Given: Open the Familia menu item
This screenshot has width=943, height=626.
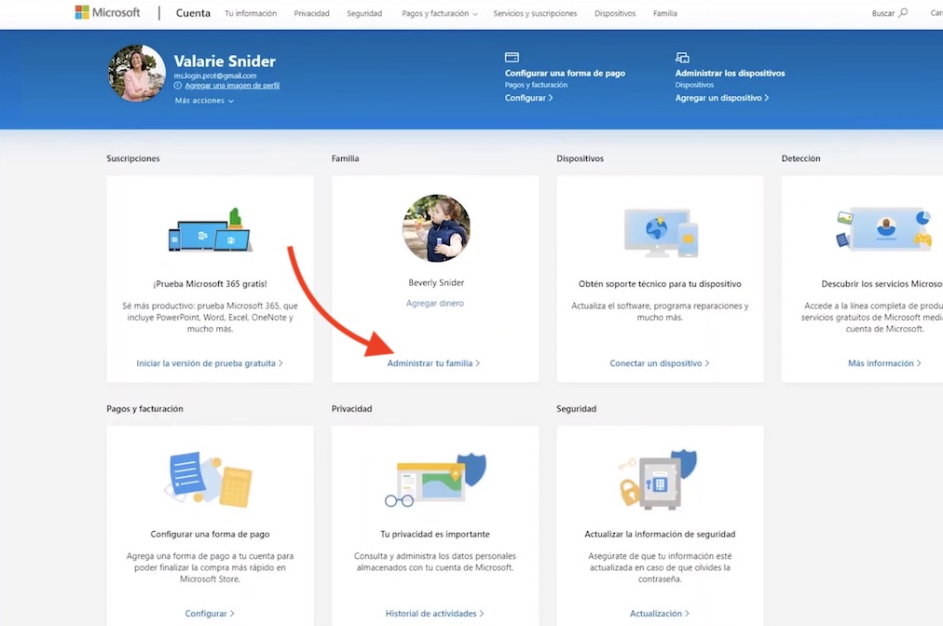Looking at the screenshot, I should click(665, 13).
